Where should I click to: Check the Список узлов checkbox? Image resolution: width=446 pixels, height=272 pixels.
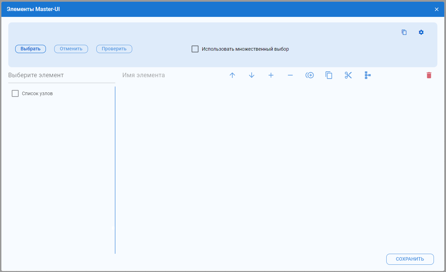pyautogui.click(x=15, y=93)
